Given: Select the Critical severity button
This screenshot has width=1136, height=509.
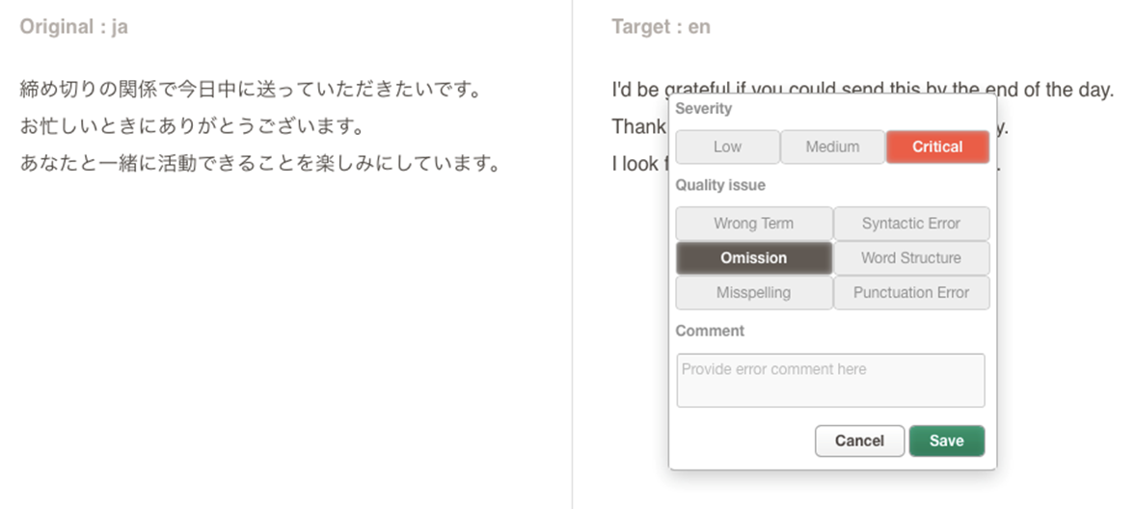Looking at the screenshot, I should pyautogui.click(x=937, y=147).
